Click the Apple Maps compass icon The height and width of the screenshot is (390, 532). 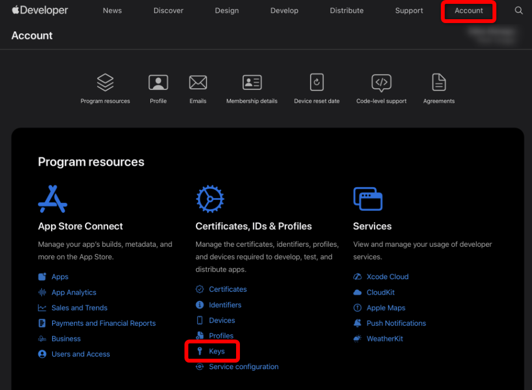(x=357, y=308)
